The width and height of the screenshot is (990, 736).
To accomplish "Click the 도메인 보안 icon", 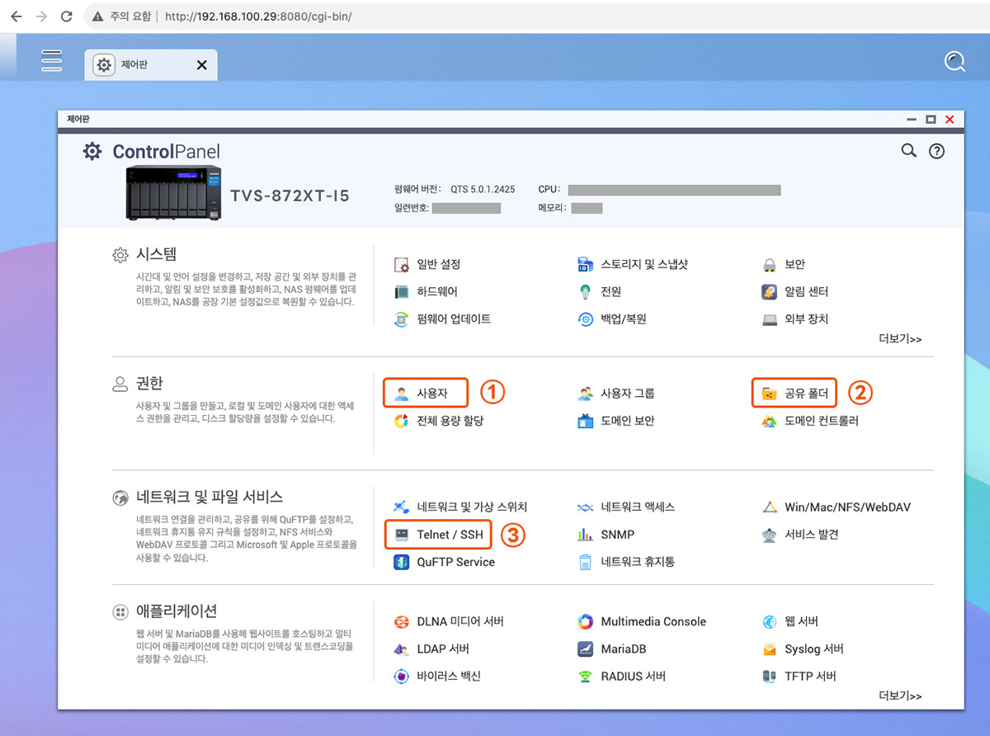I will 586,421.
